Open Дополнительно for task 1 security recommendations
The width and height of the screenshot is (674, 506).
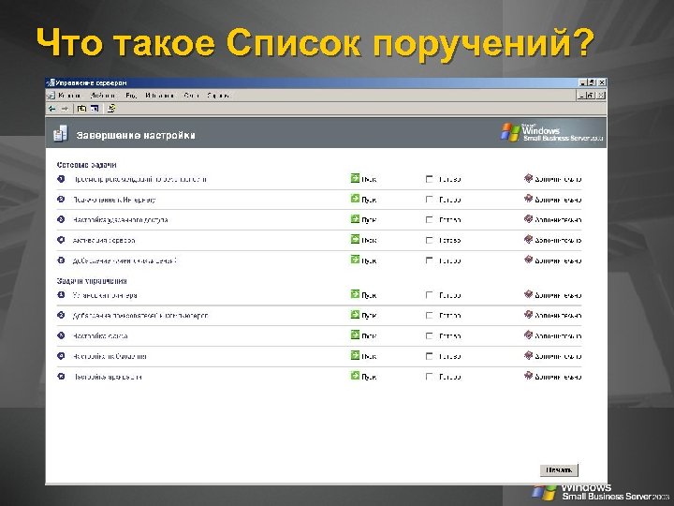tap(553, 179)
